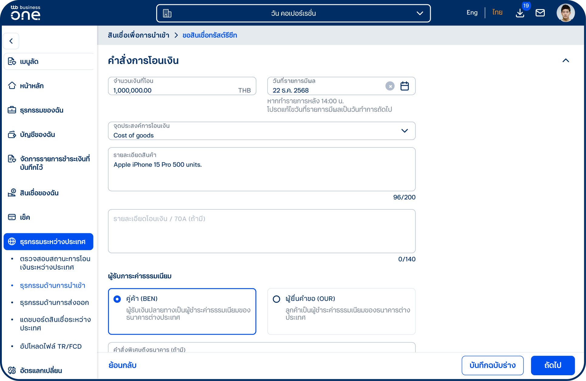Collapse the sidebar with the back arrow
Image resolution: width=586 pixels, height=381 pixels.
tap(11, 41)
